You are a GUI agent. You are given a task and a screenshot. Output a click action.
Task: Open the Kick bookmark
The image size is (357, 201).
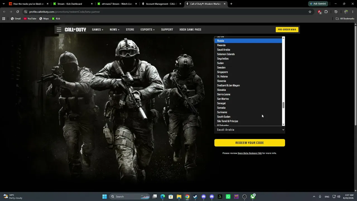click(56, 19)
